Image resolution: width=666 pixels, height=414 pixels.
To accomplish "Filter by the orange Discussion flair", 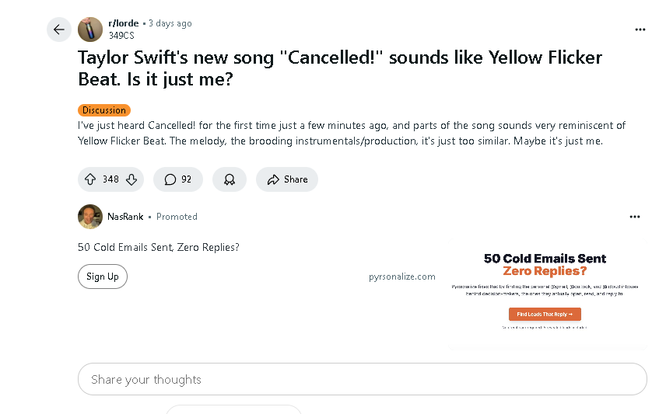I will tap(104, 110).
